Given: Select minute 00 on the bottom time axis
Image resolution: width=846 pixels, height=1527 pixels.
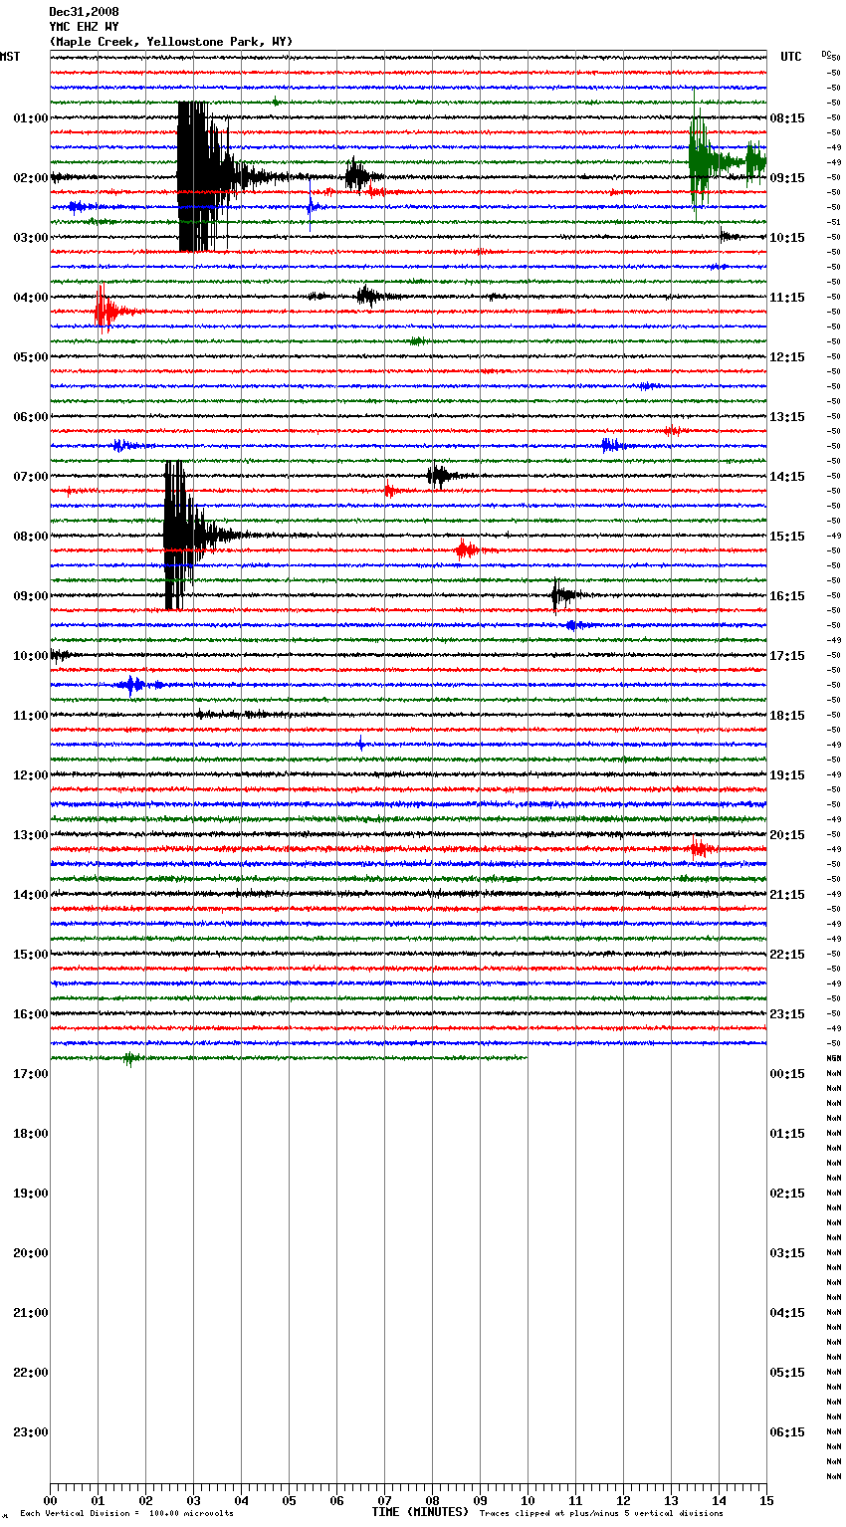Looking at the screenshot, I should pyautogui.click(x=50, y=1500).
